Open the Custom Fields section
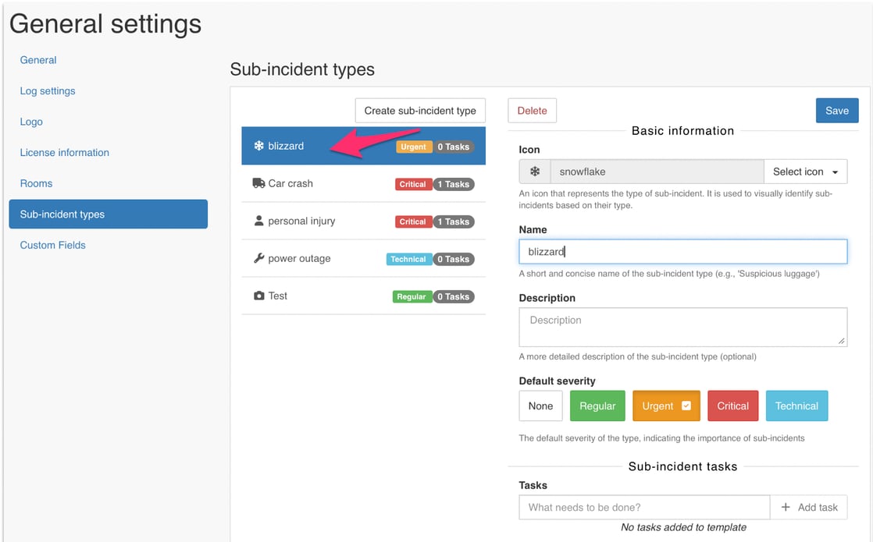Viewport: 873px width, 542px height. click(x=52, y=244)
